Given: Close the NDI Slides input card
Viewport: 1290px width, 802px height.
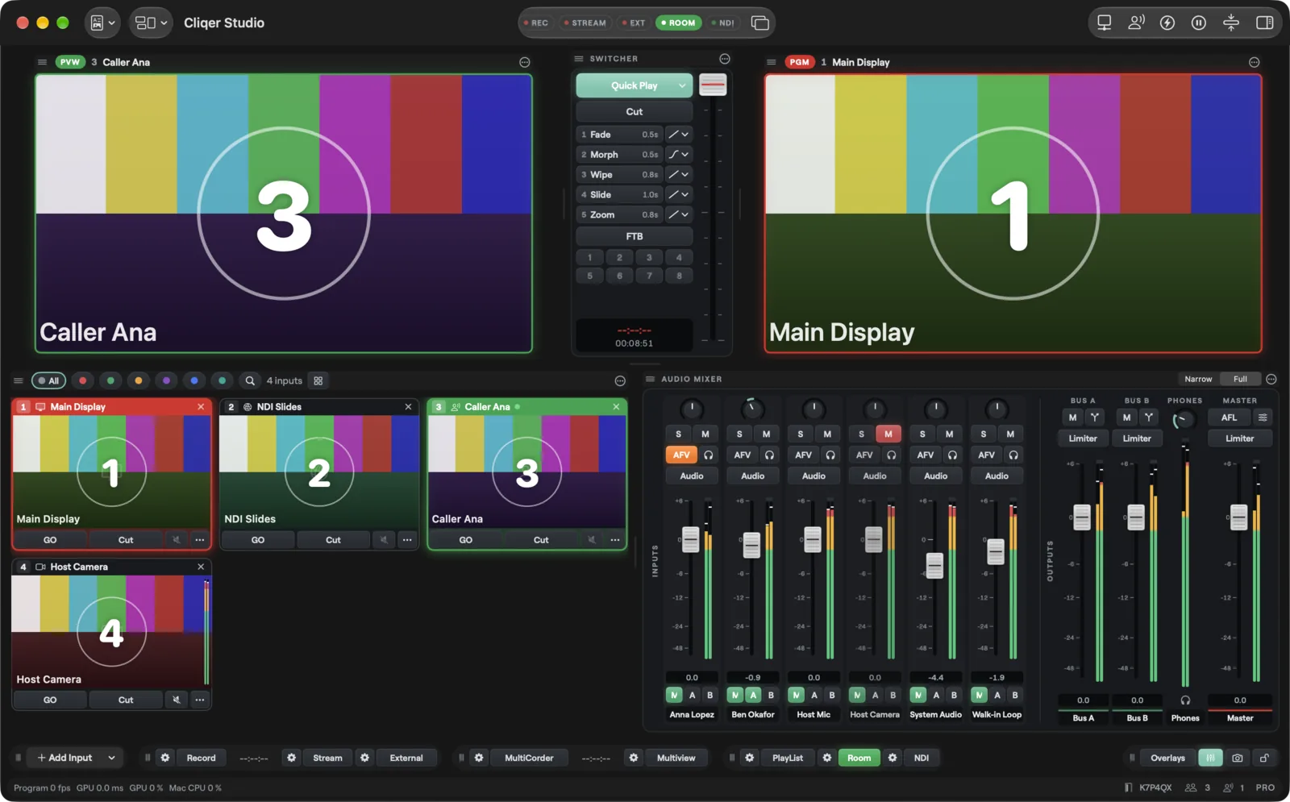Looking at the screenshot, I should 408,407.
